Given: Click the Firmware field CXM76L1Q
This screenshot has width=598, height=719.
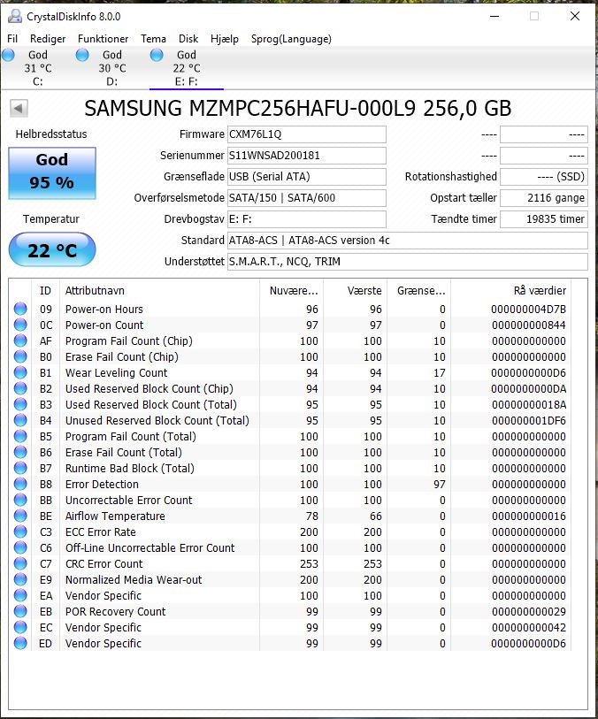Looking at the screenshot, I should (307, 134).
